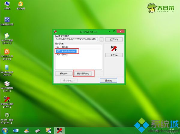Click into the SAM file path field

point(76,39)
